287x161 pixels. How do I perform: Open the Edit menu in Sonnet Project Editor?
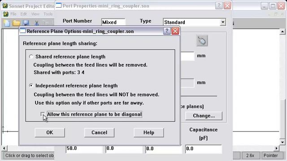pos(23,14)
